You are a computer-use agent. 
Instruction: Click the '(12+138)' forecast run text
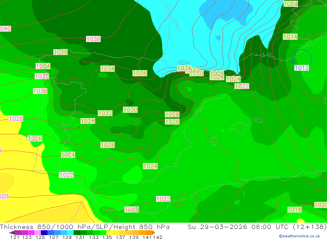[x=310, y=227]
